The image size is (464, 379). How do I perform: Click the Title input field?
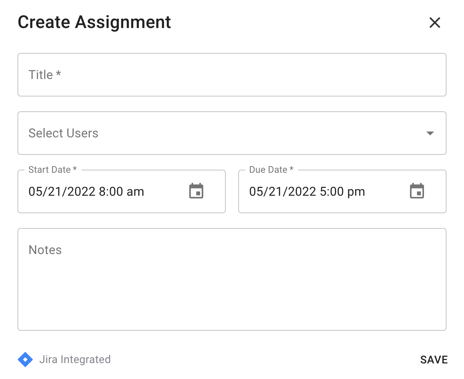(232, 75)
